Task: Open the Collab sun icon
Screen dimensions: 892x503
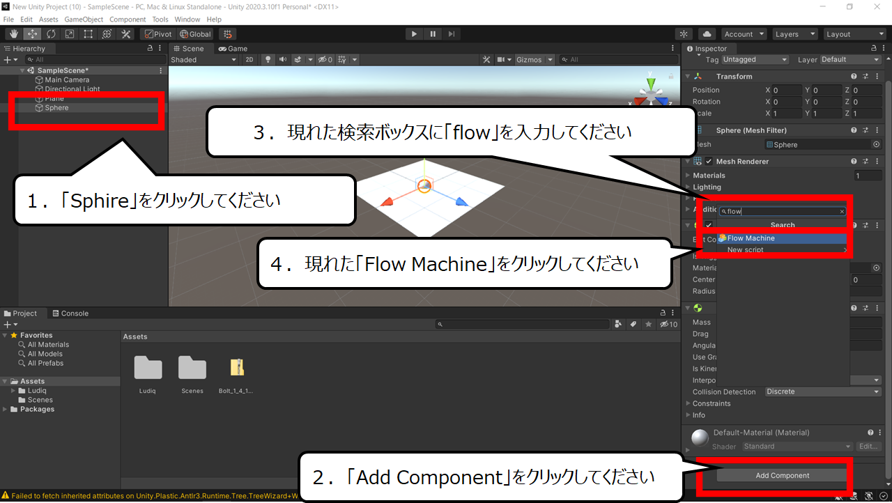Action: pos(684,33)
